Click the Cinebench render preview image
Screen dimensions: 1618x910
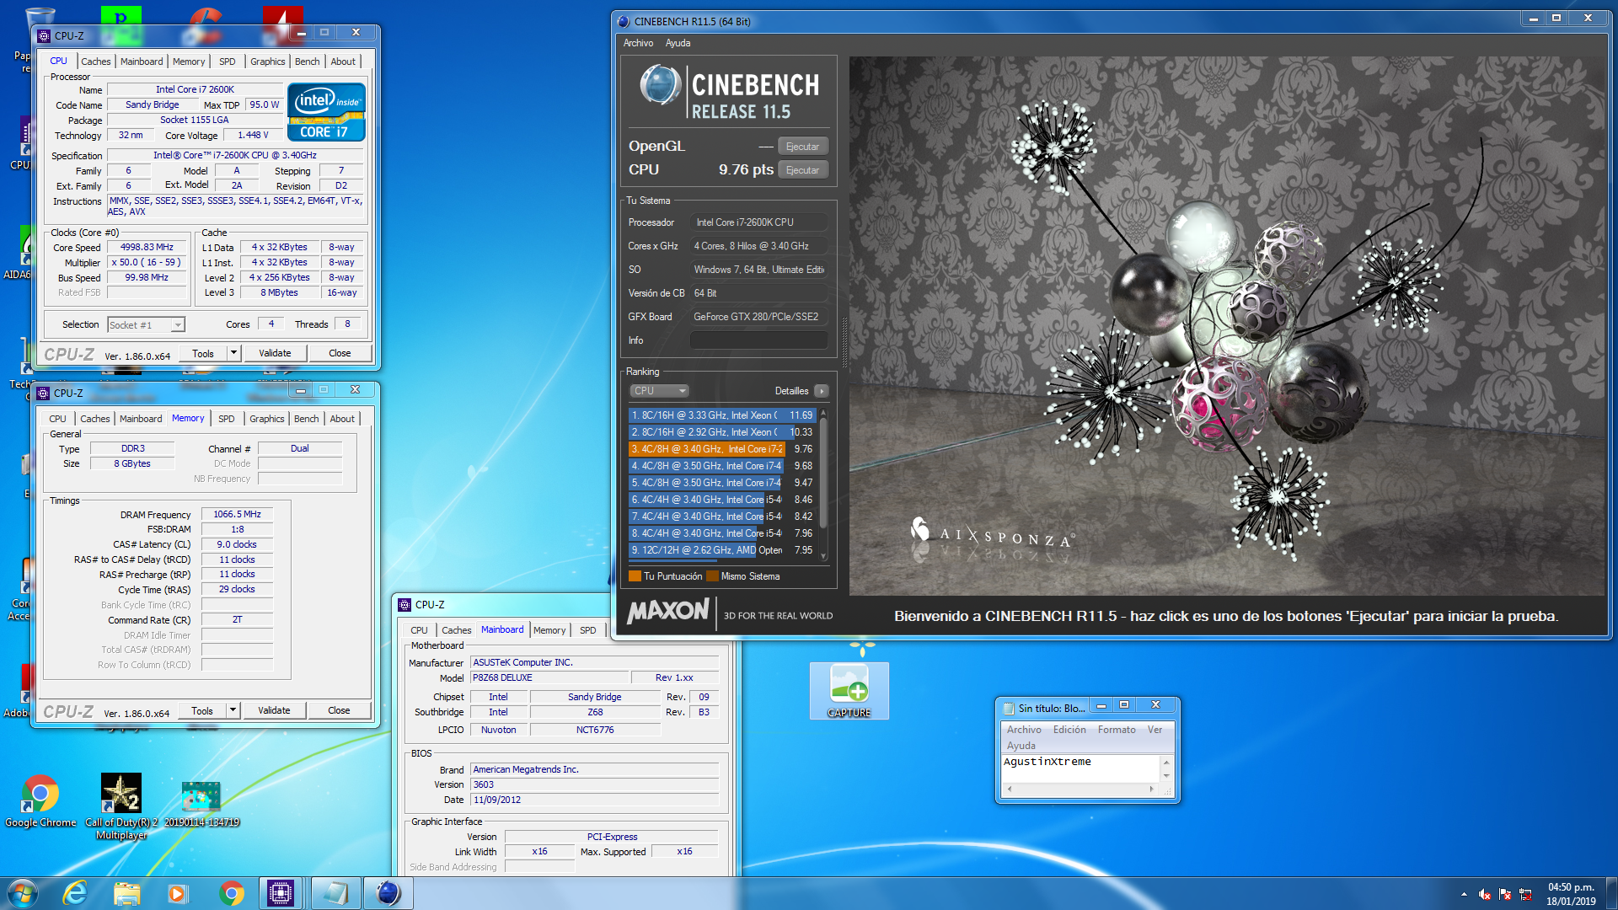(1227, 326)
